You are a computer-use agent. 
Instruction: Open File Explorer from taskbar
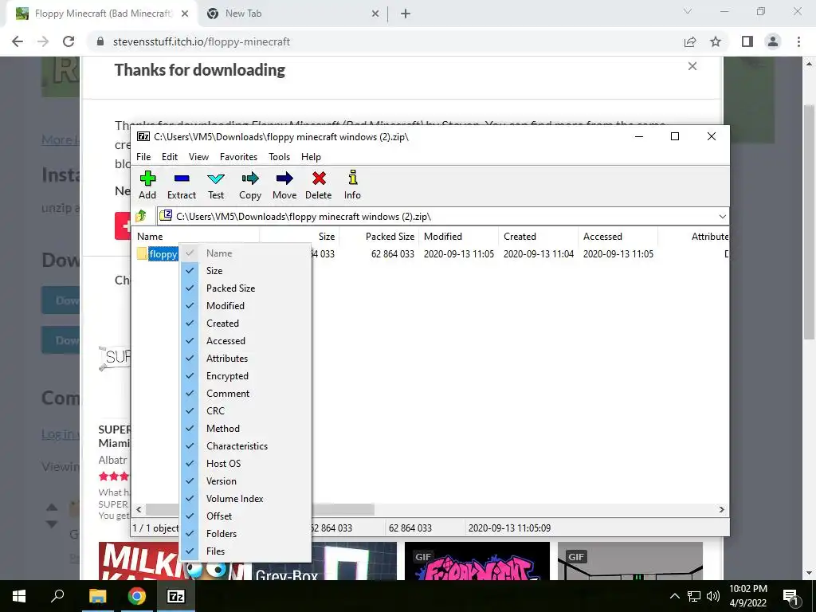point(97,596)
